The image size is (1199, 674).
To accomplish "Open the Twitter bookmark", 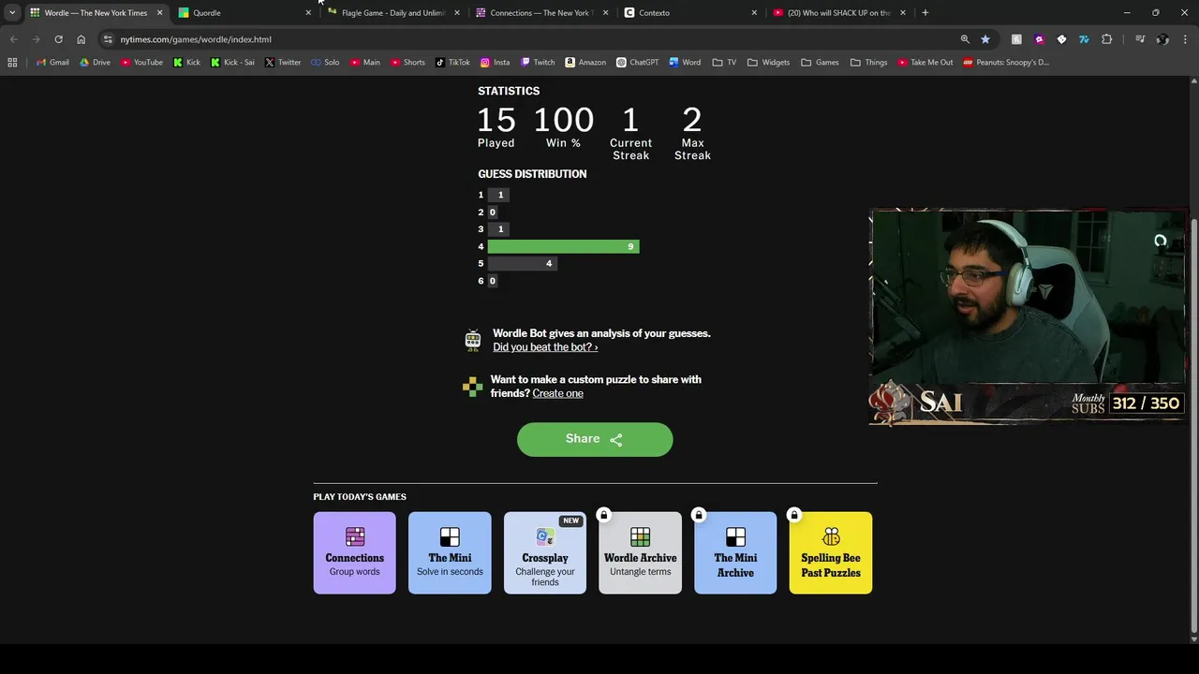I will (283, 62).
